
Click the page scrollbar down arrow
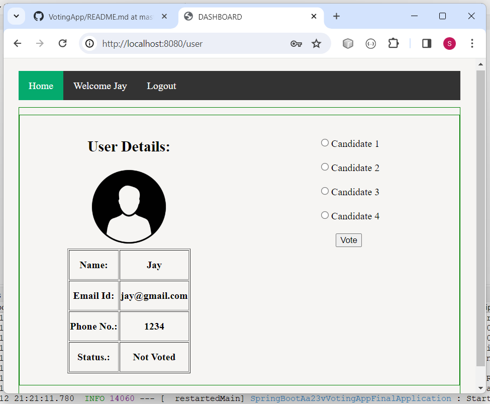pos(480,388)
